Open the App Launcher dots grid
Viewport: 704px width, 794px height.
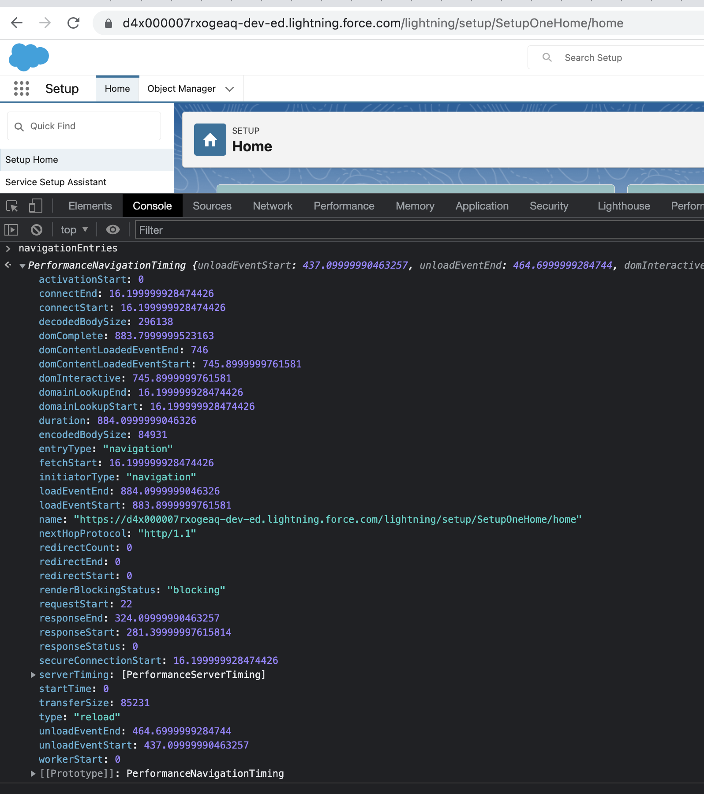click(x=22, y=89)
